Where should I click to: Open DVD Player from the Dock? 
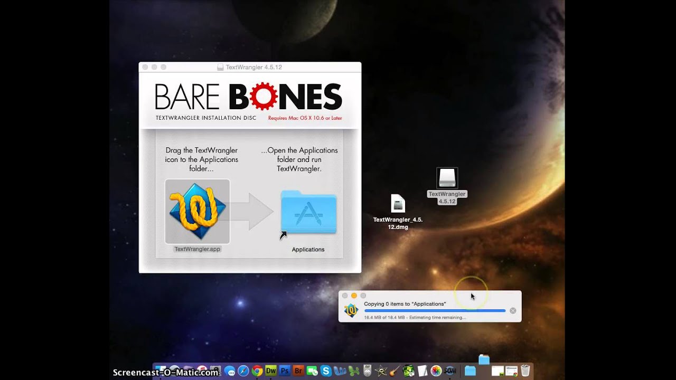point(368,371)
